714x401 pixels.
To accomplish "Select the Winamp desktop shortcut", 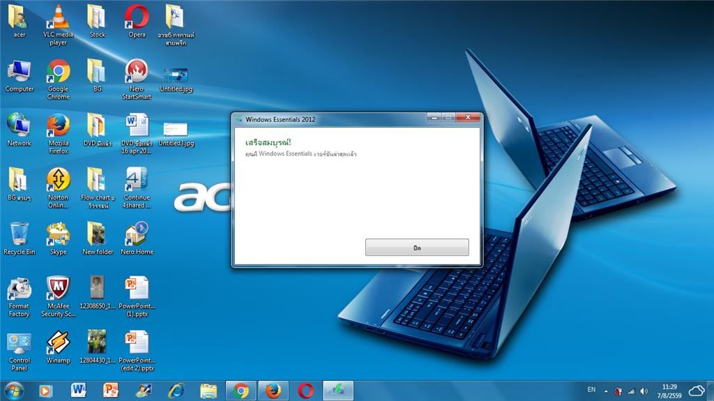I will point(59,347).
